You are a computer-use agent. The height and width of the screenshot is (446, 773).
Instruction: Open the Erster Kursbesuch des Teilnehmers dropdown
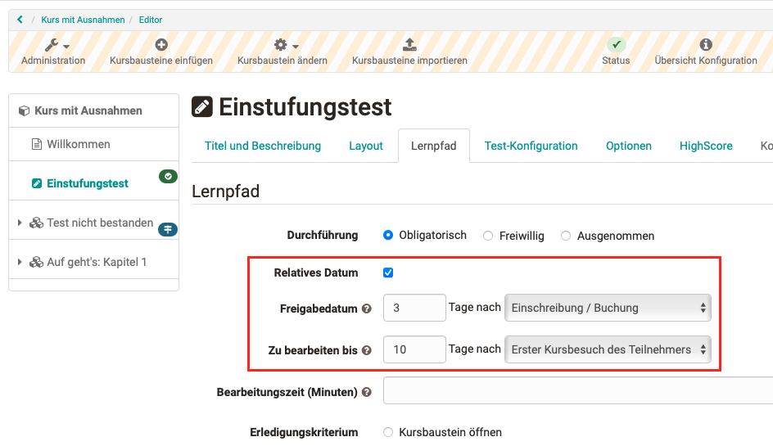point(608,349)
